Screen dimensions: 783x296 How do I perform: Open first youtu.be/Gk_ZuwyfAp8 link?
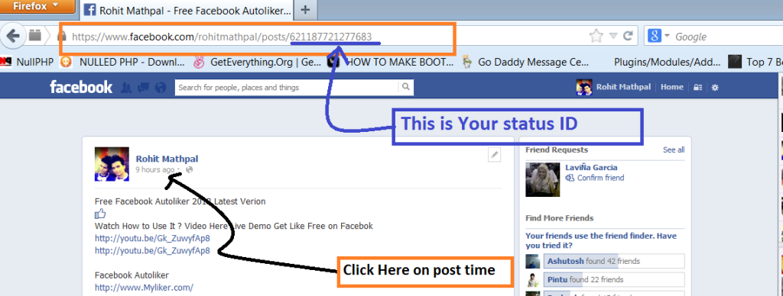click(x=152, y=238)
